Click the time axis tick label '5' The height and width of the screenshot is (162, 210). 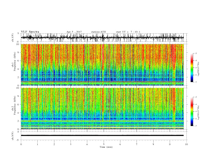click(x=104, y=144)
